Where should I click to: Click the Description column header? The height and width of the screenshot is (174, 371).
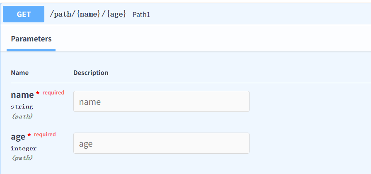[91, 72]
